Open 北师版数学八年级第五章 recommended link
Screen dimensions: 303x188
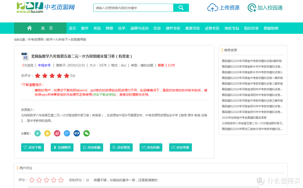(252, 123)
